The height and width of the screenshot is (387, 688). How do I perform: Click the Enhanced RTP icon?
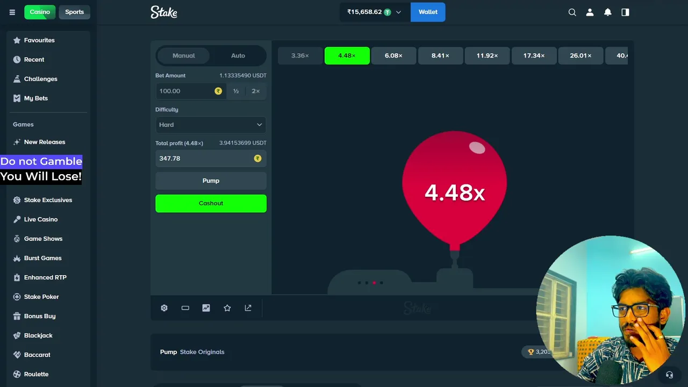(17, 277)
